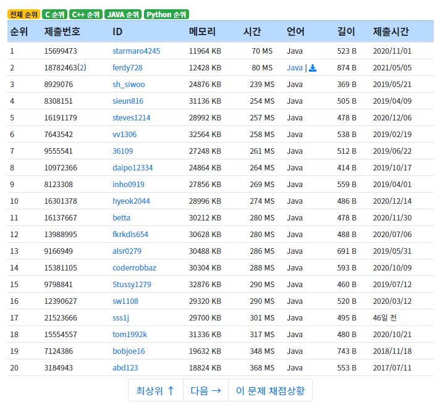The height and width of the screenshot is (415, 448).
Task: Click the (2) count beside 18782463
Action: 82,68
